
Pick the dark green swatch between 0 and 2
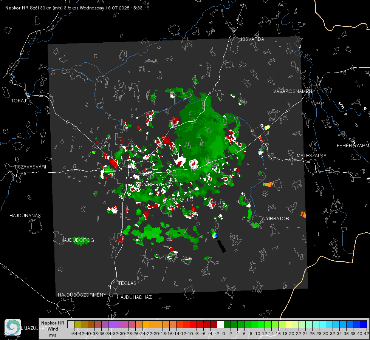point(227,324)
